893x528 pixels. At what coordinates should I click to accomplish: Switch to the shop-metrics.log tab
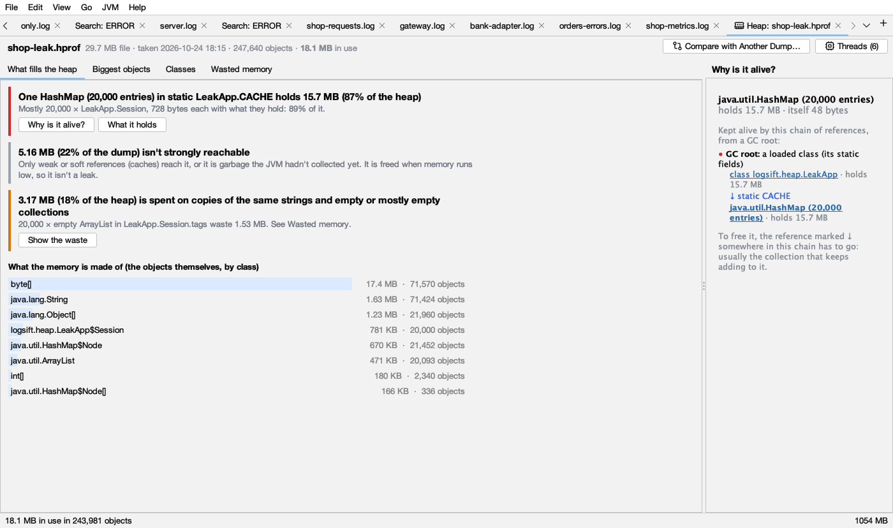pyautogui.click(x=677, y=26)
